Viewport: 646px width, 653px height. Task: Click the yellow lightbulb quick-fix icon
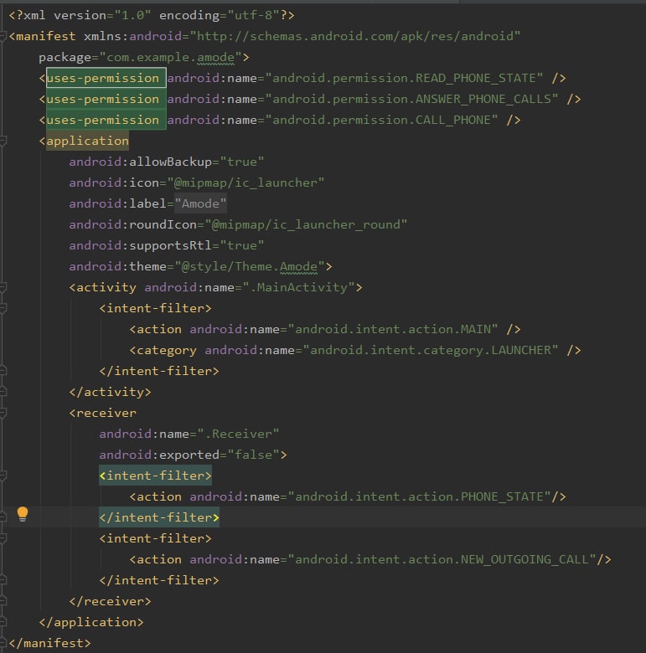[x=23, y=514]
